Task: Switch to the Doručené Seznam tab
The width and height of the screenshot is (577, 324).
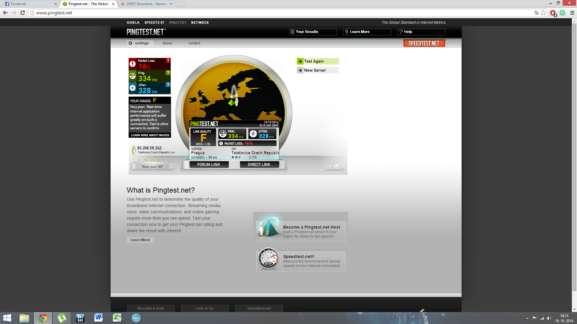Action: pyautogui.click(x=146, y=4)
